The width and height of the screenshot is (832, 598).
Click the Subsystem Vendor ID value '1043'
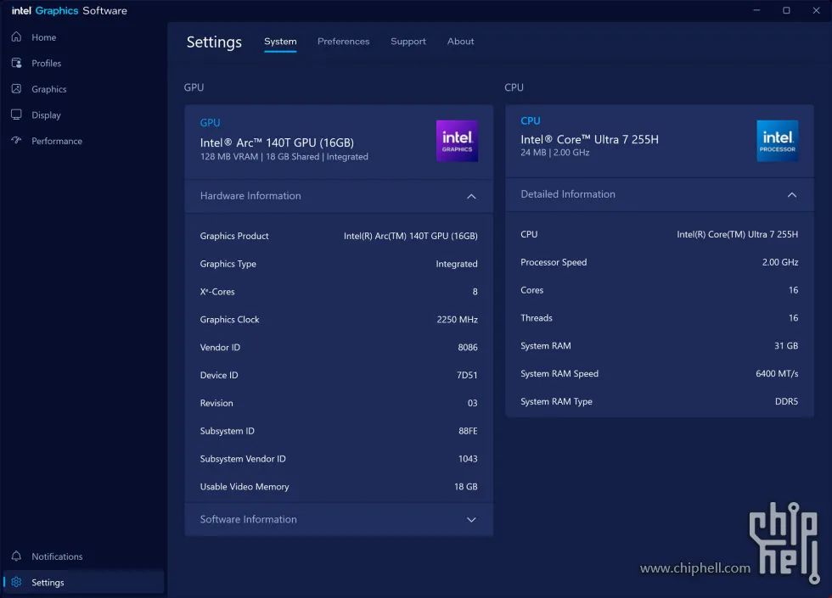click(468, 459)
